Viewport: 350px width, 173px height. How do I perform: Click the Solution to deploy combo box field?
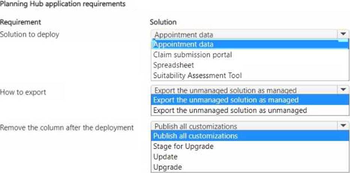click(244, 35)
